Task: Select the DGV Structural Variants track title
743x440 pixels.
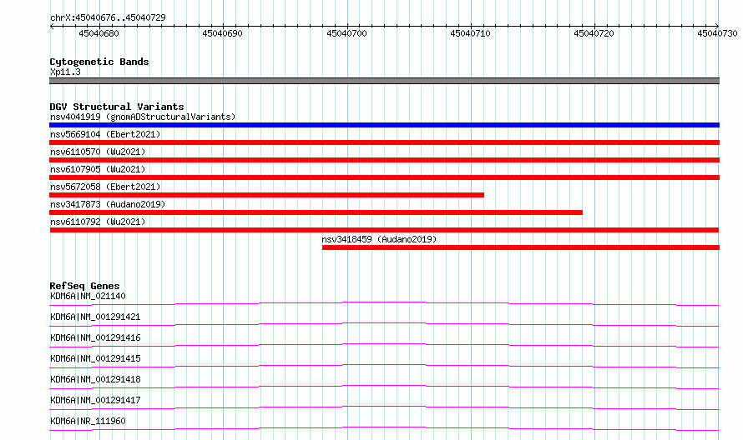Action: coord(117,107)
